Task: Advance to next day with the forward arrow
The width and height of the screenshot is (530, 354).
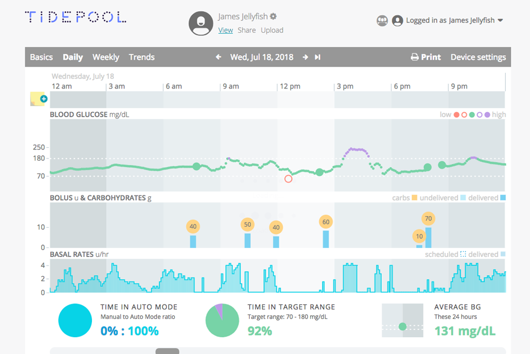Action: click(x=304, y=57)
